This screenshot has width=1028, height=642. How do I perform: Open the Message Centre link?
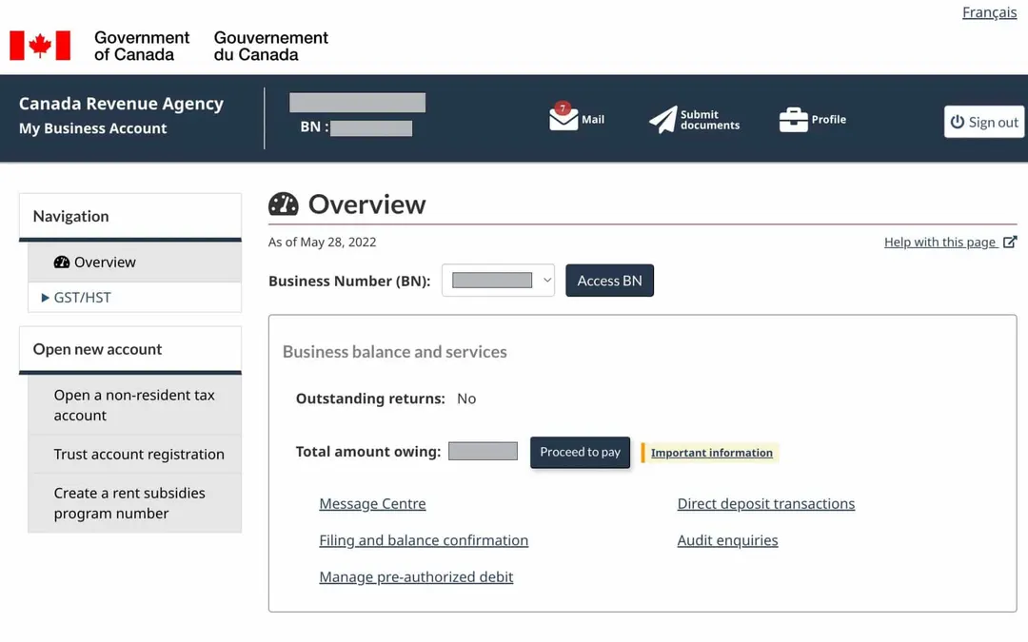pos(372,504)
